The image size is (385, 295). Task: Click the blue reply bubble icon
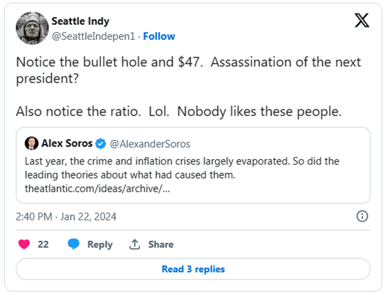tap(74, 244)
